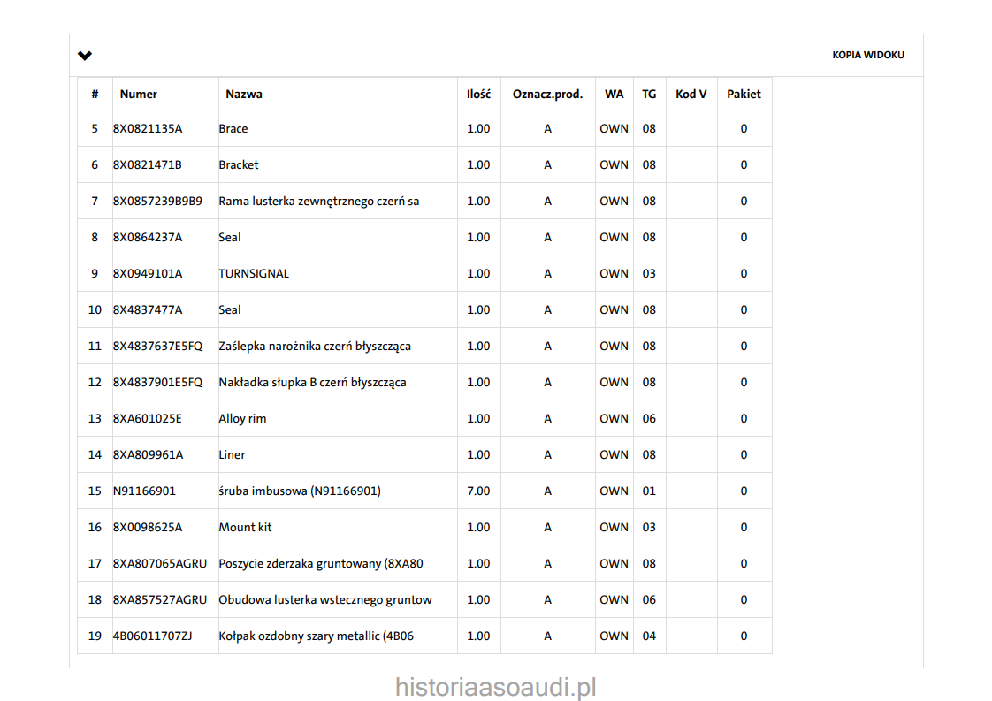This screenshot has height=701, width=992.
Task: Click the Numer column header
Action: coord(139,94)
